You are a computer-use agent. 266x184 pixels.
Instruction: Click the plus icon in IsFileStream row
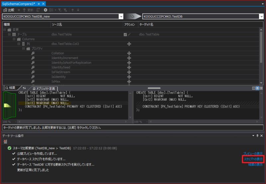(129, 72)
